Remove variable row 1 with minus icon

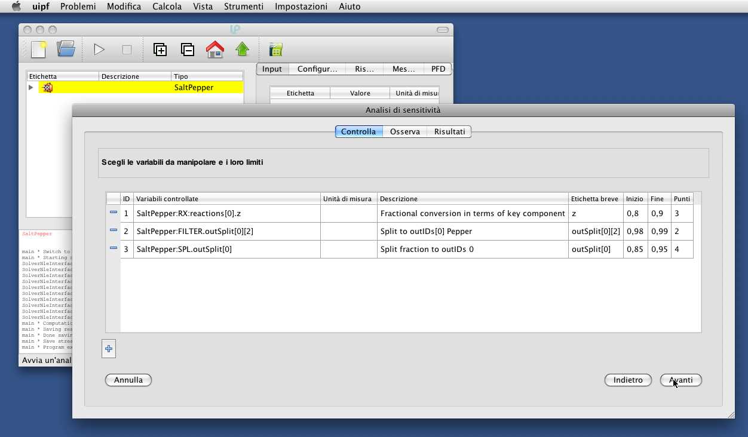[x=113, y=213]
